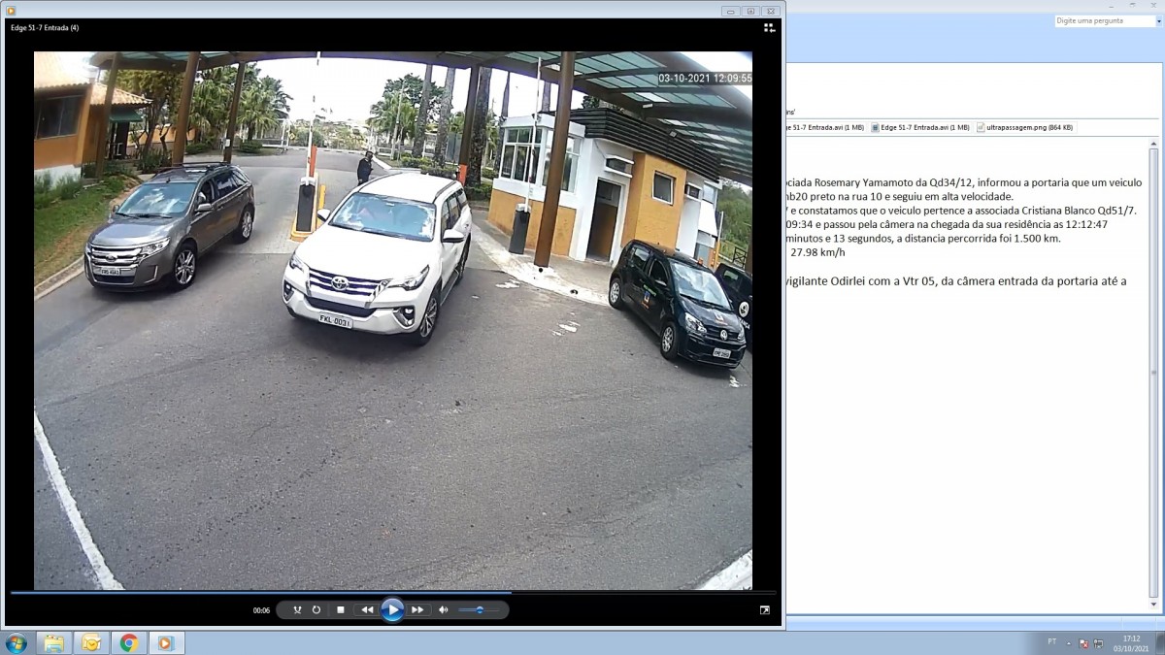Click the fast forward (next) button
The image size is (1165, 655).
click(x=417, y=610)
